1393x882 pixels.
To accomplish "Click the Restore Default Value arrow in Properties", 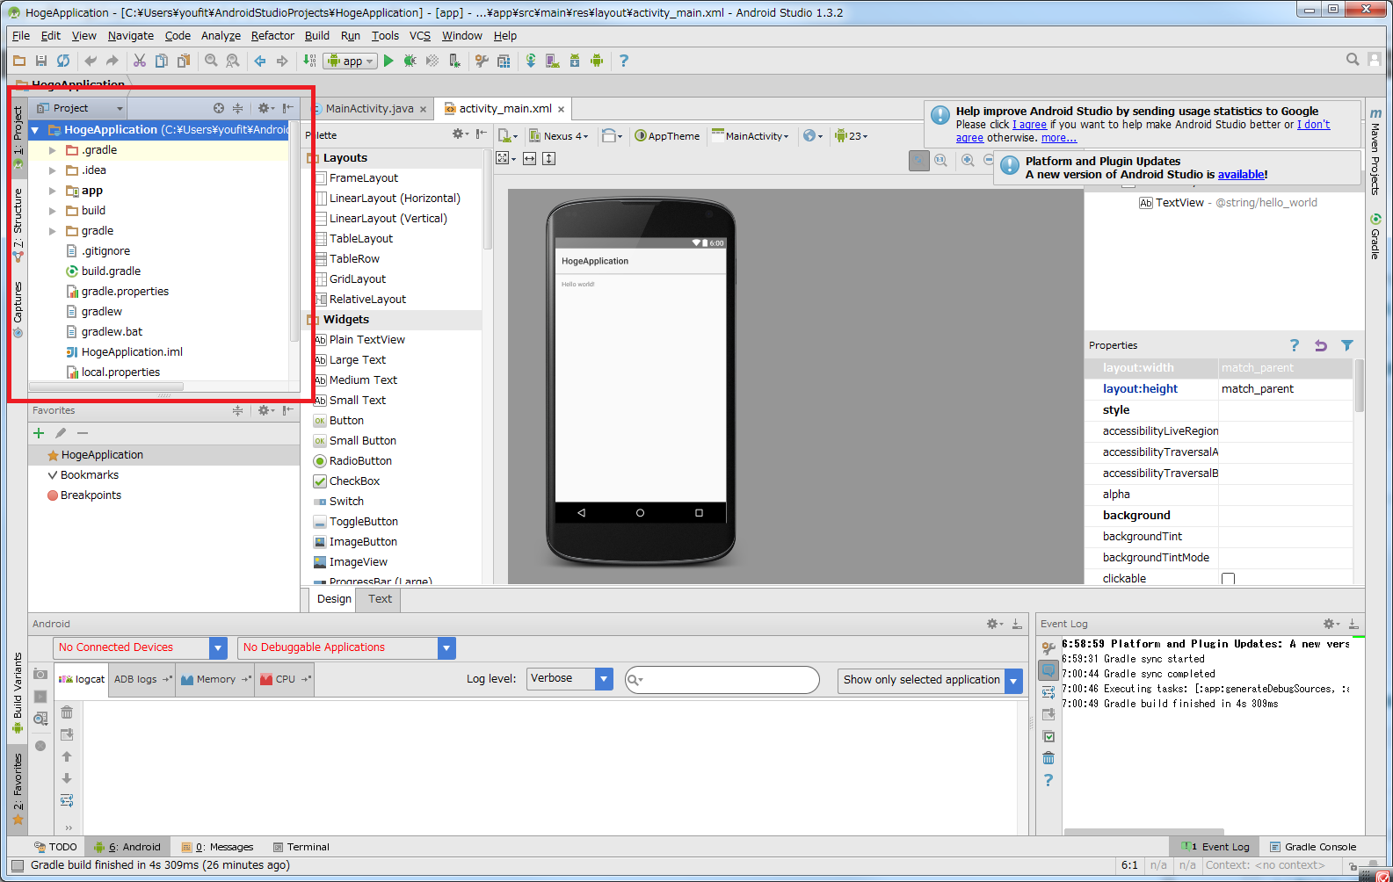I will coord(1321,345).
